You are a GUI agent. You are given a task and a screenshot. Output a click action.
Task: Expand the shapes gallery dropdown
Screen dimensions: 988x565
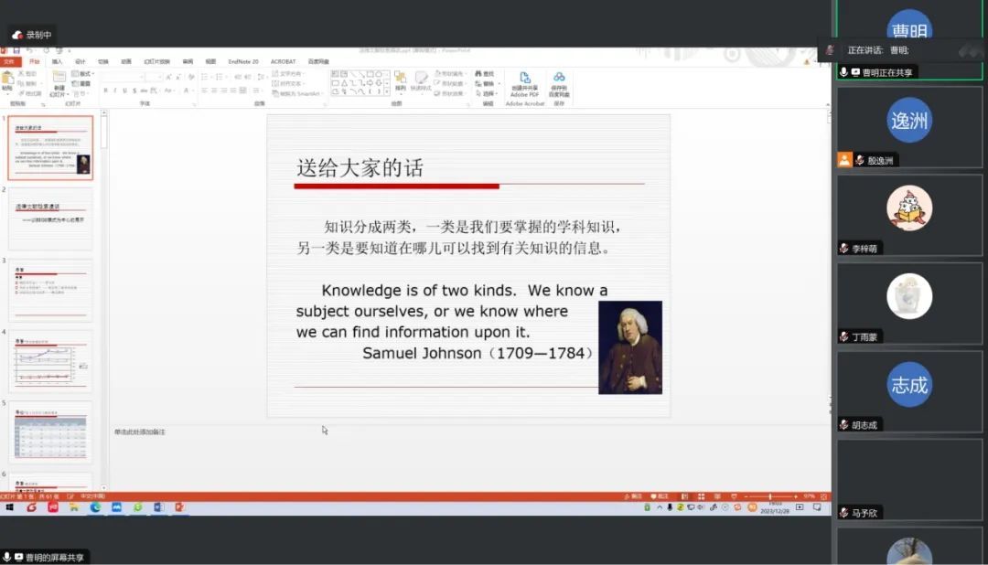(389, 91)
